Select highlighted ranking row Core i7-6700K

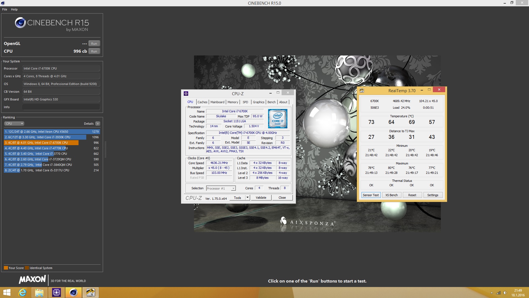(52, 143)
